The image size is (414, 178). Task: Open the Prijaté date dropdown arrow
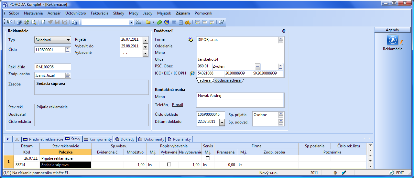(x=145, y=40)
